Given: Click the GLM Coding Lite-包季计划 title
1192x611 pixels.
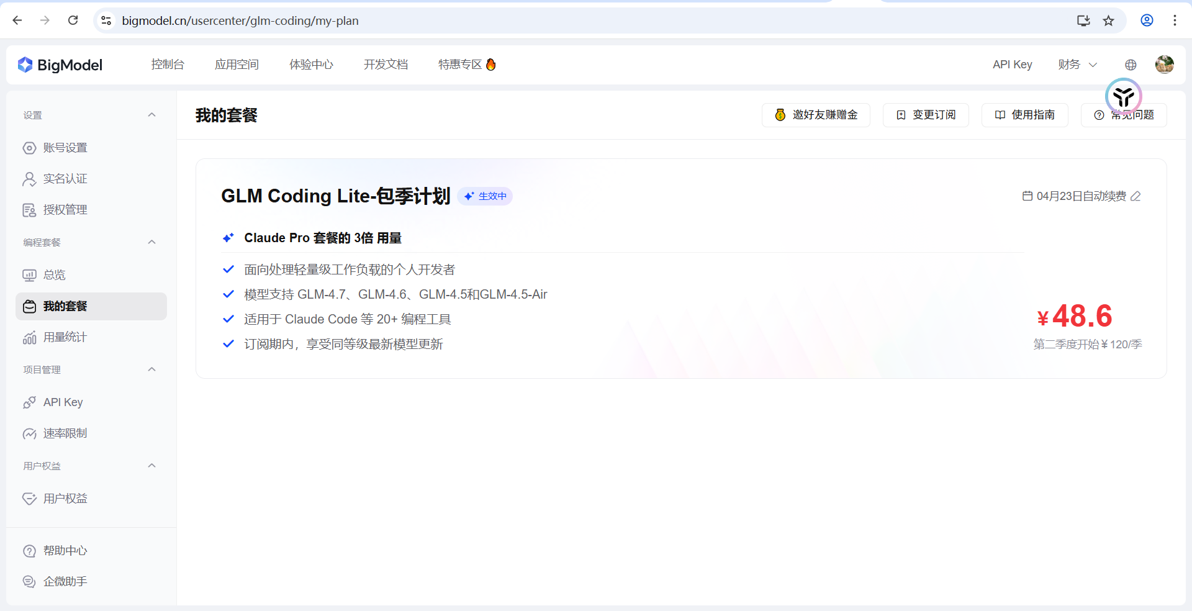Looking at the screenshot, I should pos(335,196).
